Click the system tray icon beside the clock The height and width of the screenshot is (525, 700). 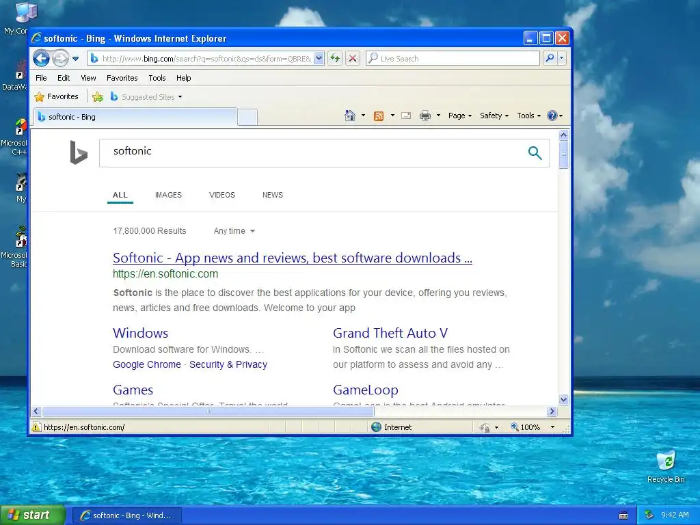tap(649, 515)
